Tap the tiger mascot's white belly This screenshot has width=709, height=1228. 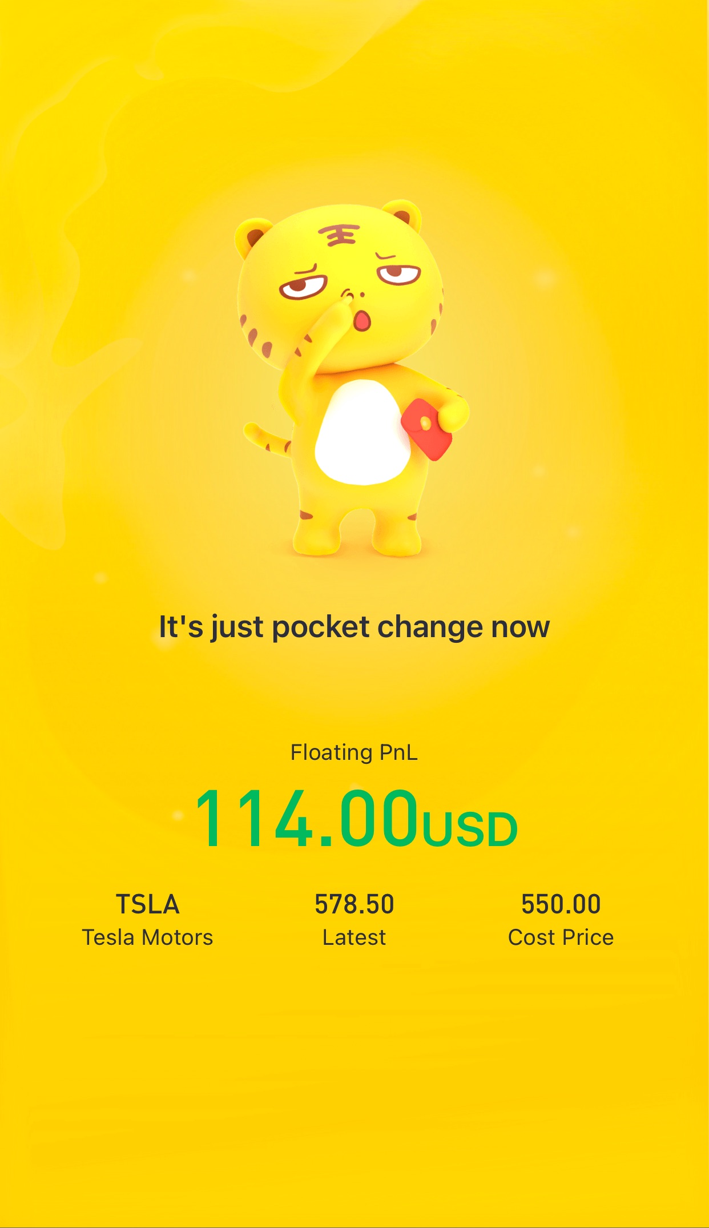[x=363, y=432]
